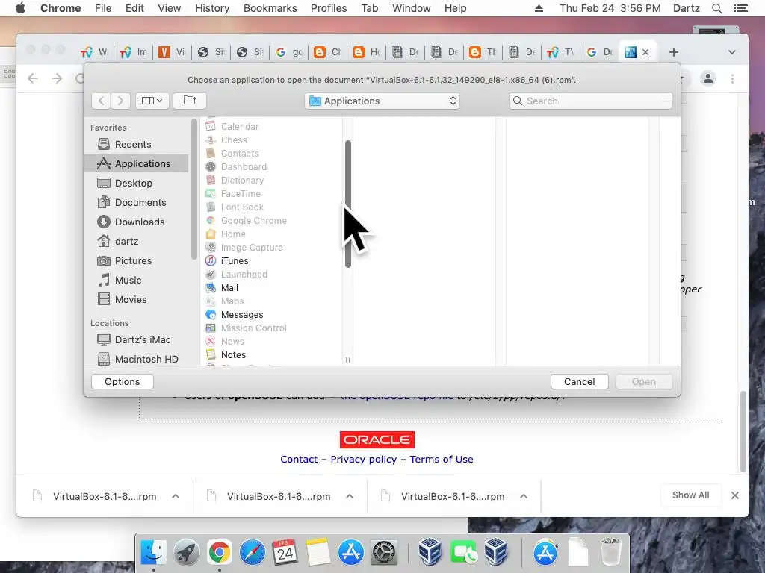Go back in the file dialog
This screenshot has width=765, height=573.
pyautogui.click(x=101, y=101)
